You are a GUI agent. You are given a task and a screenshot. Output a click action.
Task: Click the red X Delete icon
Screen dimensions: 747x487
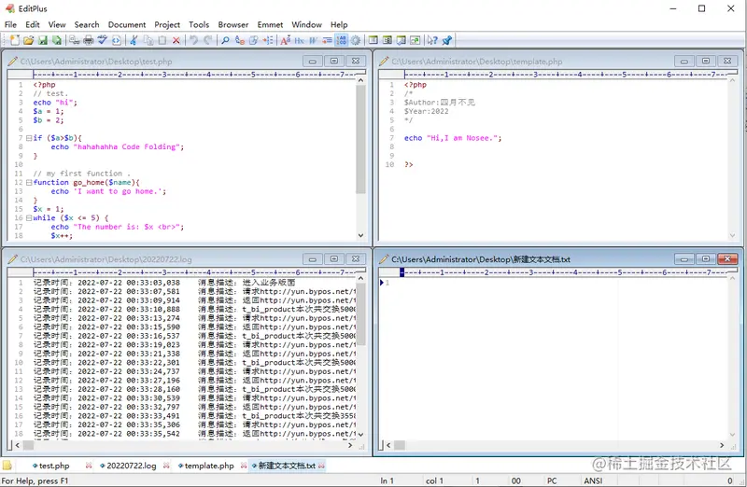pyautogui.click(x=176, y=40)
